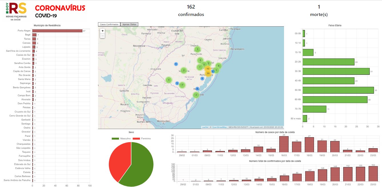The height and width of the screenshot is (187, 382).
Task: Open the green 3 cluster near Passo Fundo
Action: (197, 49)
